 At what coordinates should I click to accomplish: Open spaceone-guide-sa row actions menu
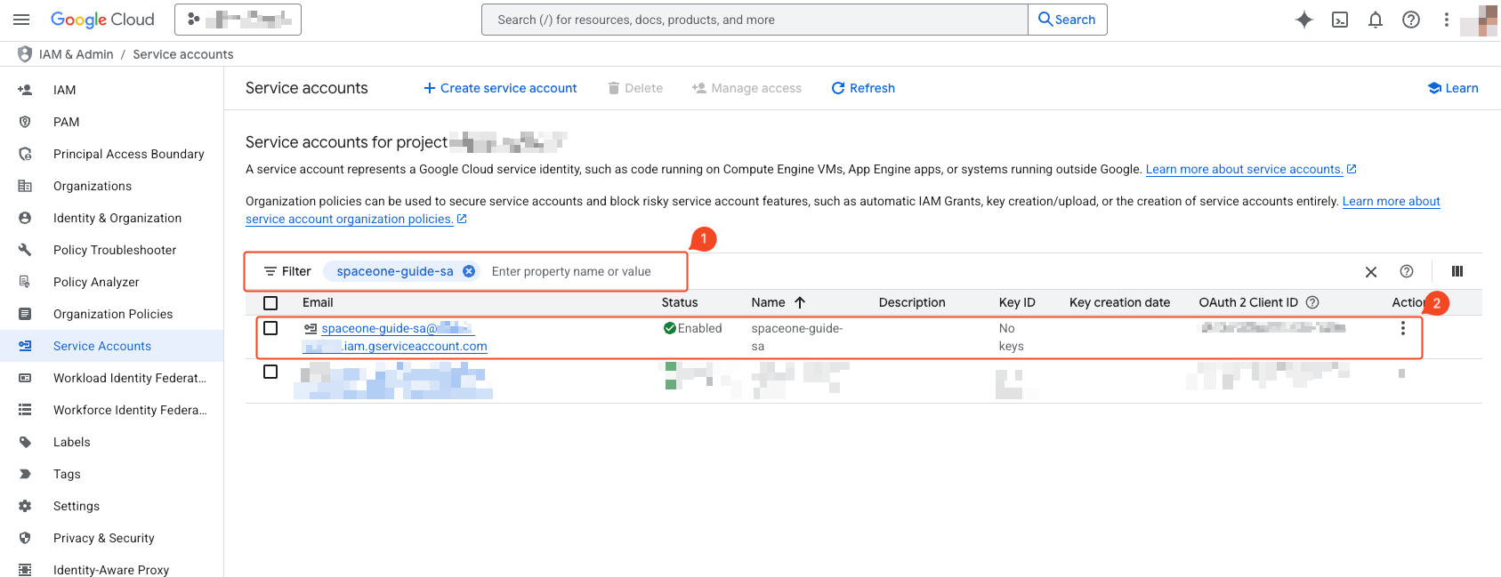[1403, 328]
